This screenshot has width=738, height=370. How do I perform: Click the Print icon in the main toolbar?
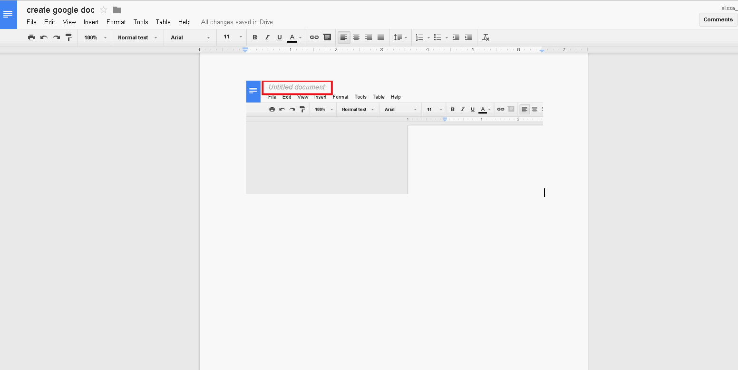point(31,37)
